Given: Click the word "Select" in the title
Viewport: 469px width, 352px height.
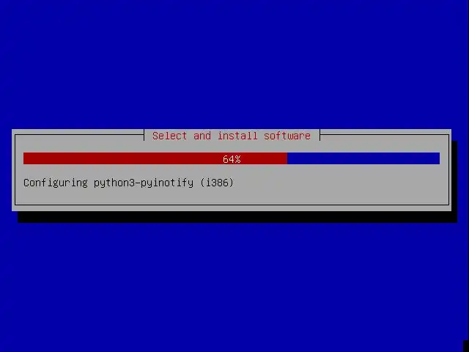Looking at the screenshot, I should point(169,136).
